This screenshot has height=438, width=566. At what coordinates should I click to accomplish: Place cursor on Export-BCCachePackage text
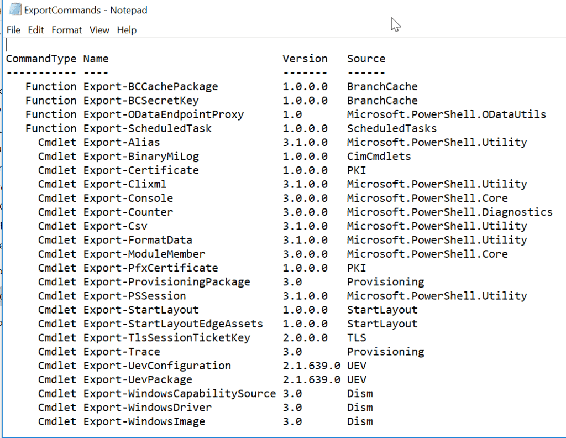150,87
